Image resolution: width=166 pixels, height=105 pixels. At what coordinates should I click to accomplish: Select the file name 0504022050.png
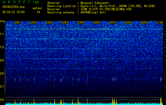[x=13, y=7]
